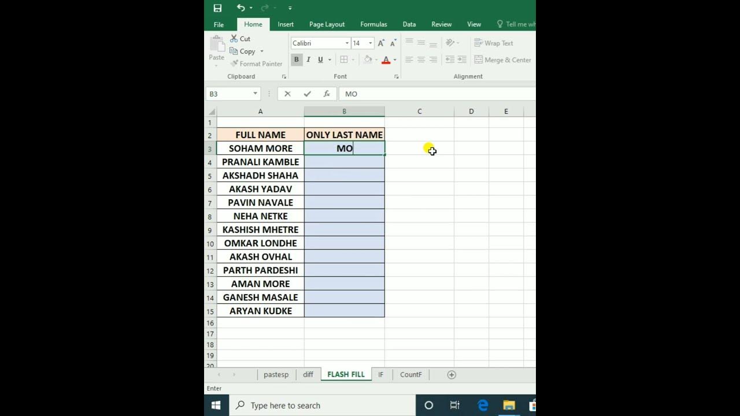
Task: Open the font size 14 dropdown
Action: click(x=370, y=43)
